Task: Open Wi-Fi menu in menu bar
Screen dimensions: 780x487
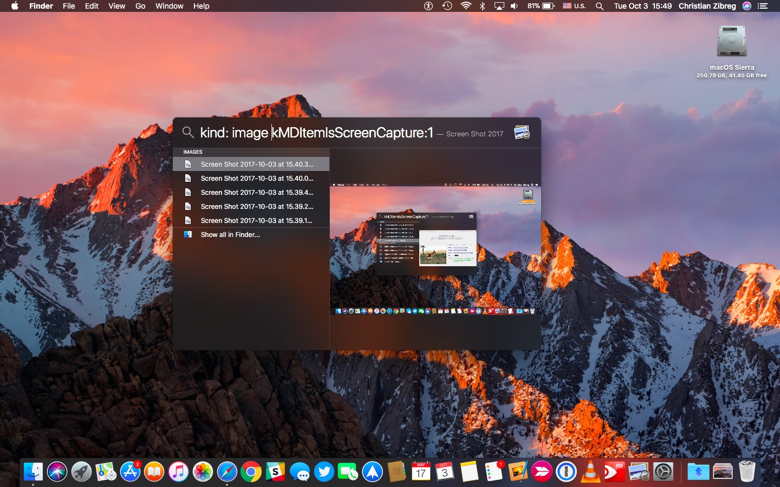Action: (x=466, y=6)
